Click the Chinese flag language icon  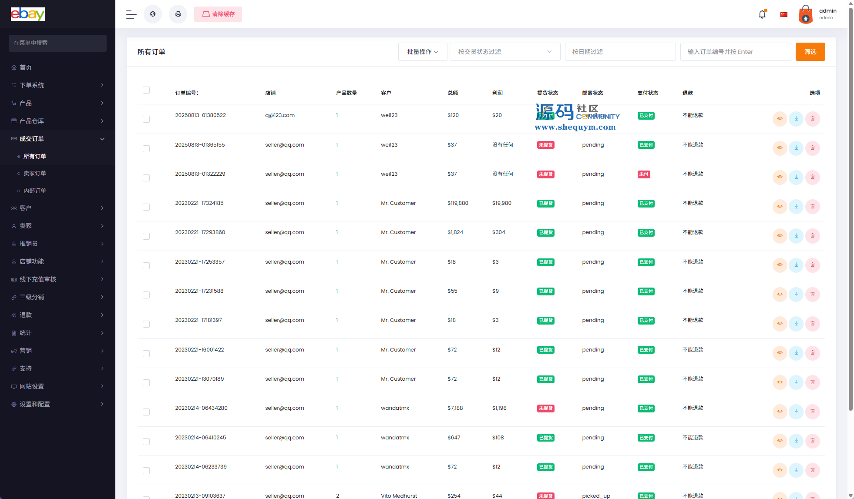[784, 14]
